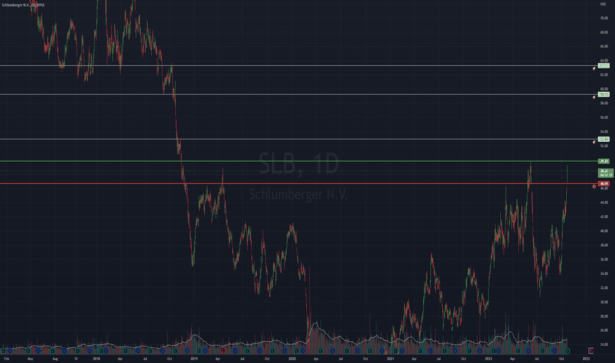The width and height of the screenshot is (615, 363).
Task: Click the red 46.69 price label
Action: (x=603, y=183)
